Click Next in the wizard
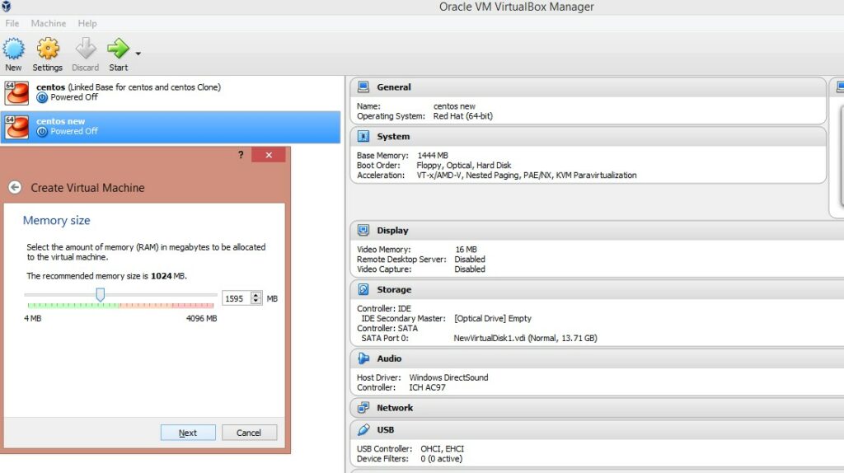The image size is (844, 473). click(x=188, y=433)
